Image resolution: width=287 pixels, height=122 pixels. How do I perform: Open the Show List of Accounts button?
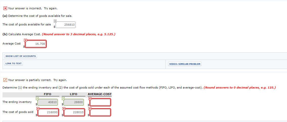[x=20, y=56]
